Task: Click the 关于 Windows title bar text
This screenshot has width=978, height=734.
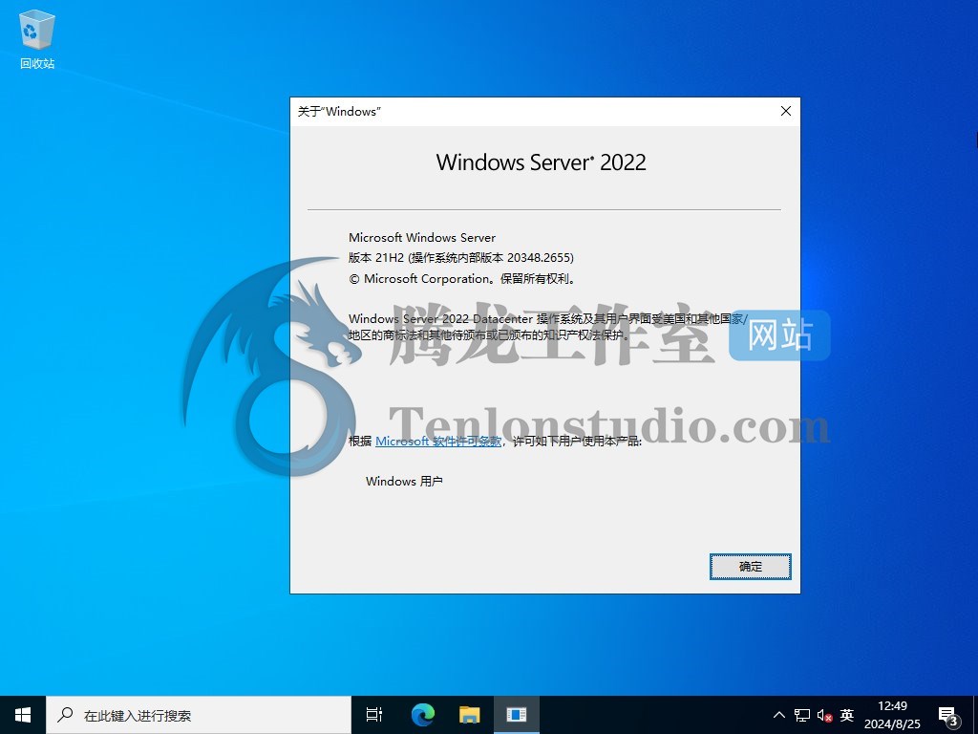Action: 339,112
